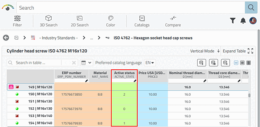Click Active status value 1
The height and width of the screenshot is (127, 260).
pyautogui.click(x=124, y=123)
